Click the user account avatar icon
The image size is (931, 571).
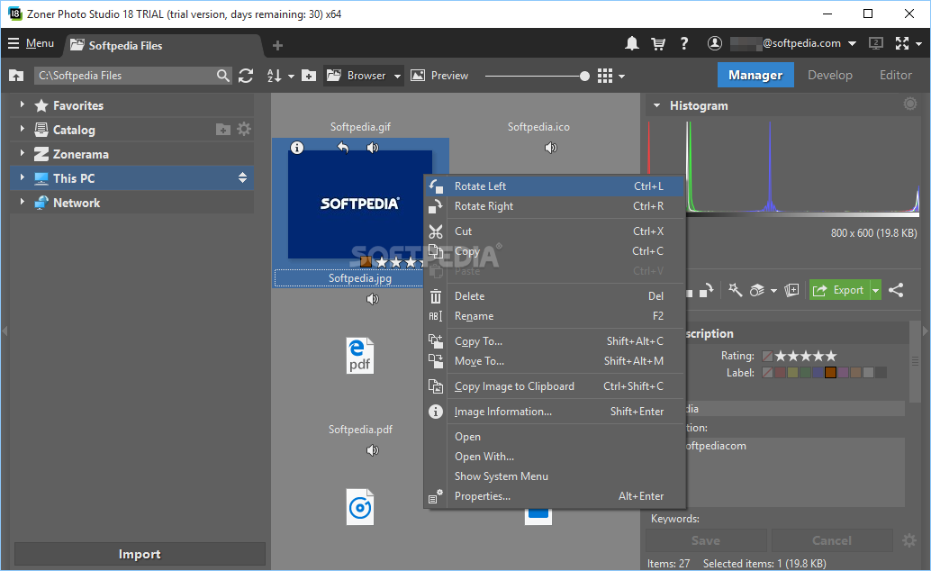(x=715, y=43)
